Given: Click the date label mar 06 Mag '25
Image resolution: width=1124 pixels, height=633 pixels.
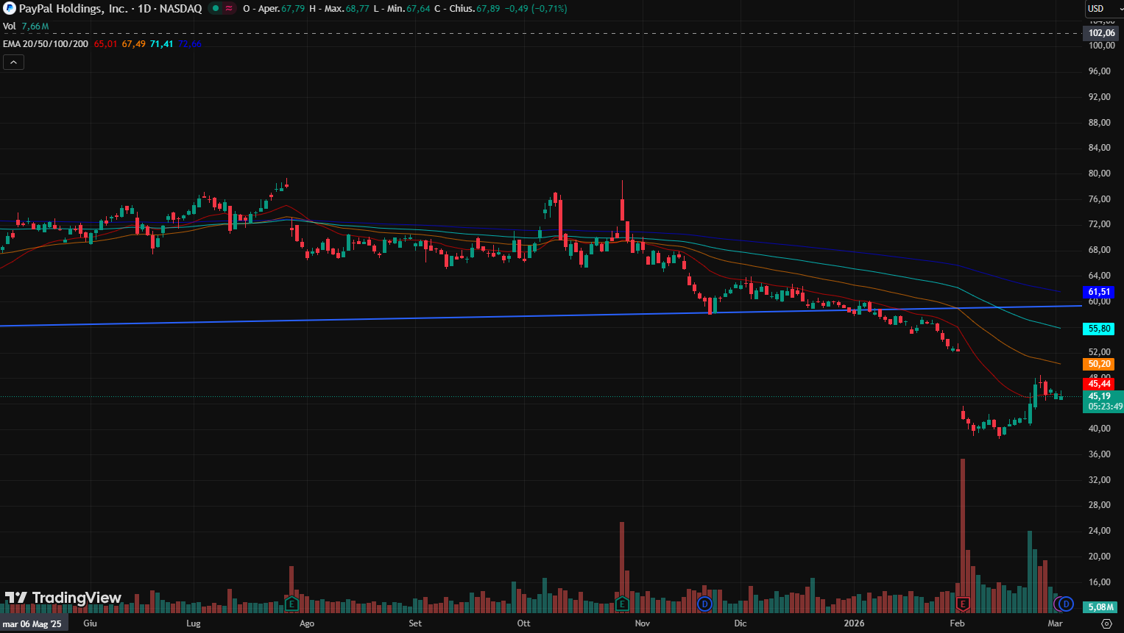Looking at the screenshot, I should click(x=34, y=624).
